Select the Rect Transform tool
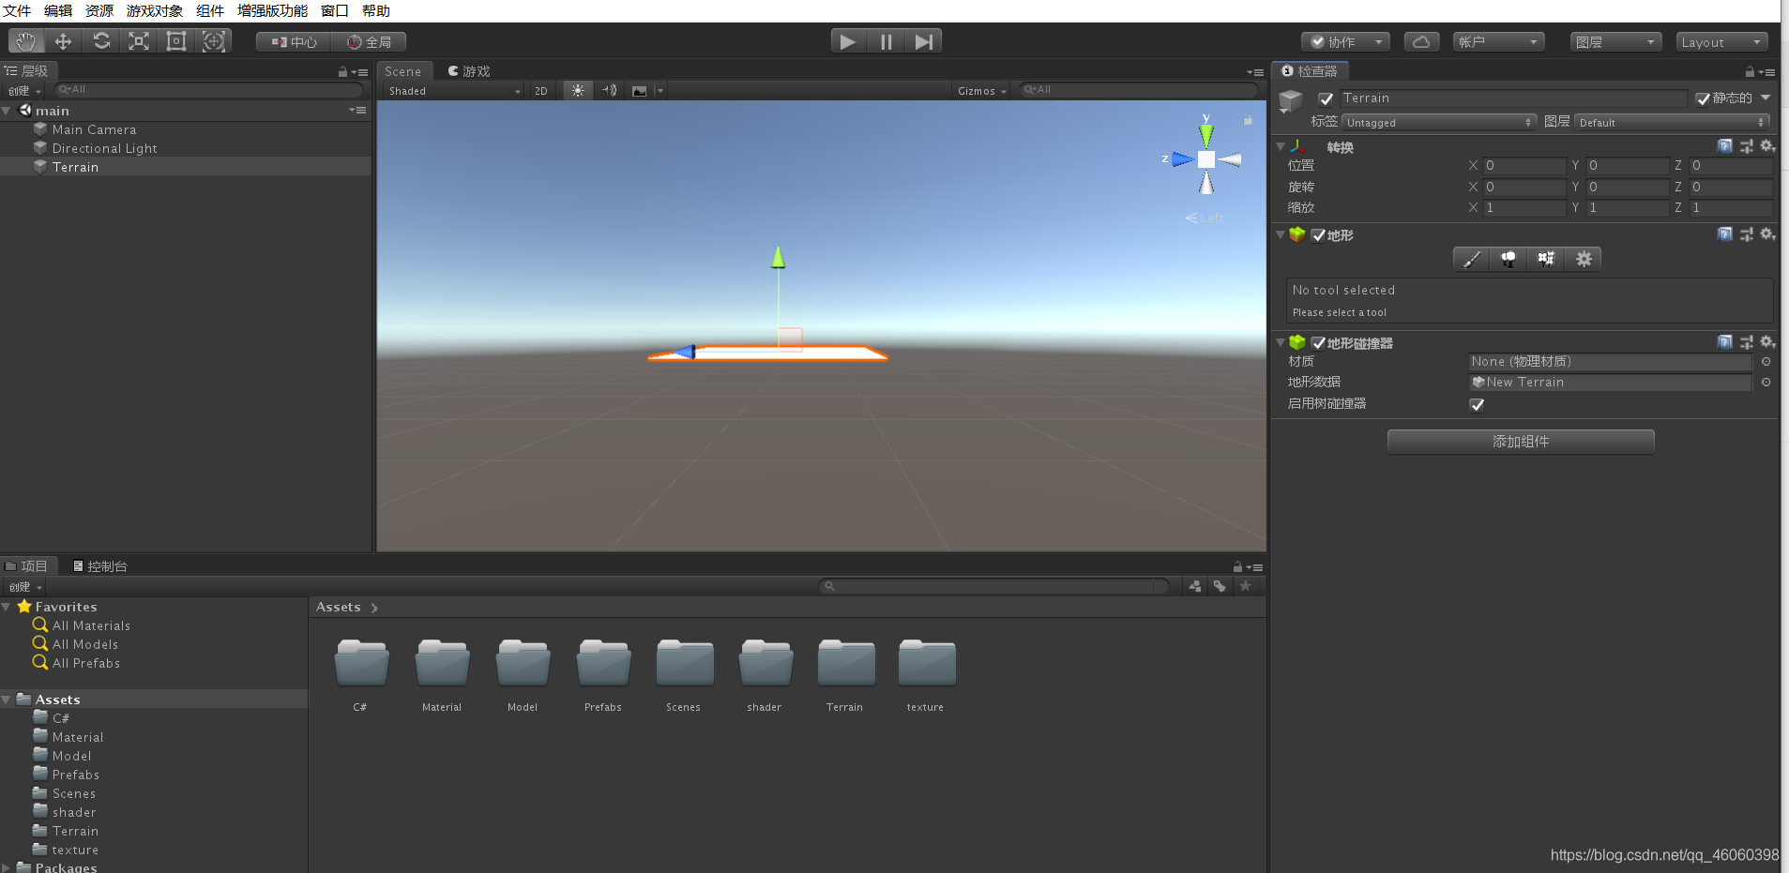 [176, 41]
